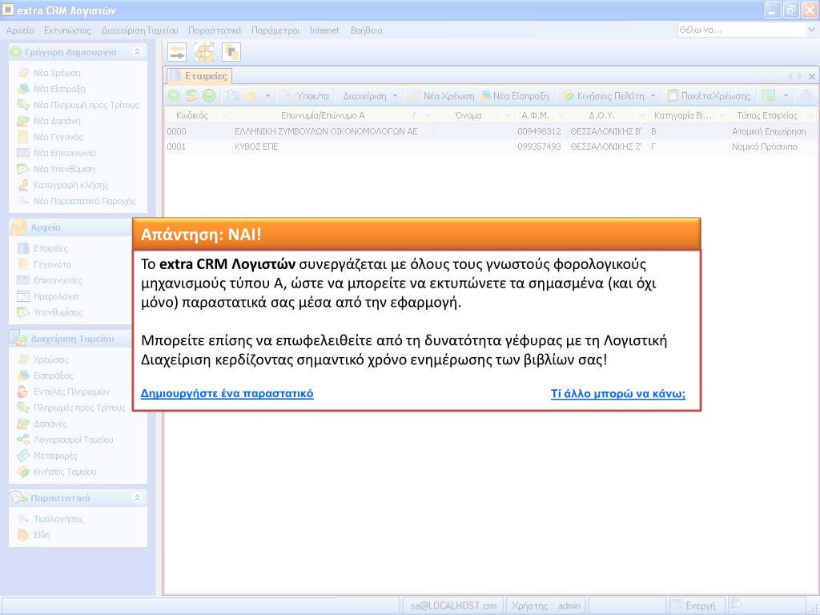This screenshot has height=615, width=820.
Task: Click the overlapping windows icon in top toolbar
Action: coord(231,52)
